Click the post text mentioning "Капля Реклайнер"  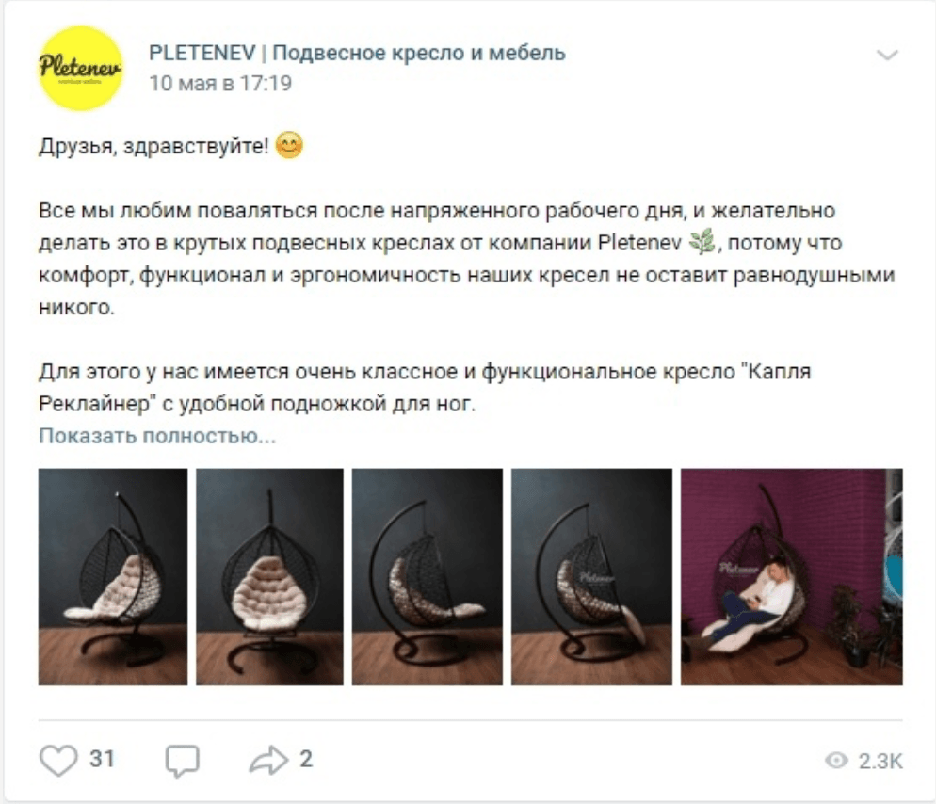(x=425, y=388)
